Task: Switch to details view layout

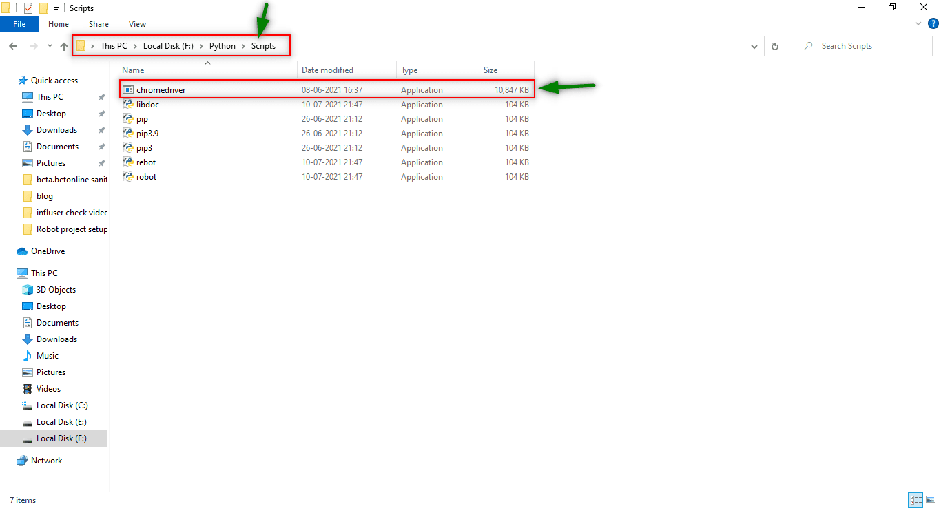Action: [916, 500]
